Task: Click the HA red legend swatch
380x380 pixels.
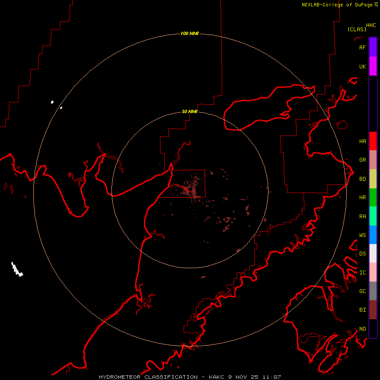Action: point(373,141)
